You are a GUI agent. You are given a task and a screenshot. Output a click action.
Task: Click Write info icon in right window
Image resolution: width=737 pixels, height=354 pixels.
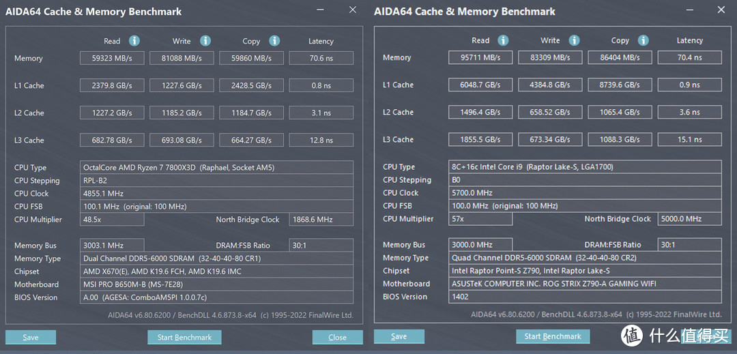[x=574, y=40]
